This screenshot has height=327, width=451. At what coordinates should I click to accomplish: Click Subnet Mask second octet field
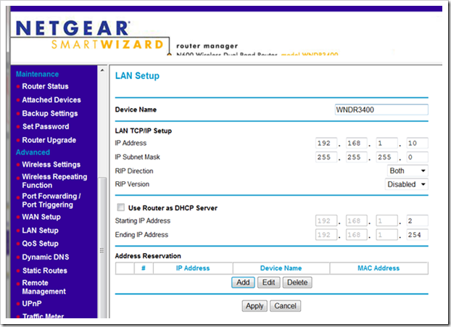coord(356,157)
